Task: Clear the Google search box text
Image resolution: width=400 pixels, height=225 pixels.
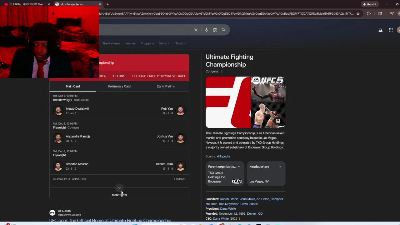Action: pos(196,30)
